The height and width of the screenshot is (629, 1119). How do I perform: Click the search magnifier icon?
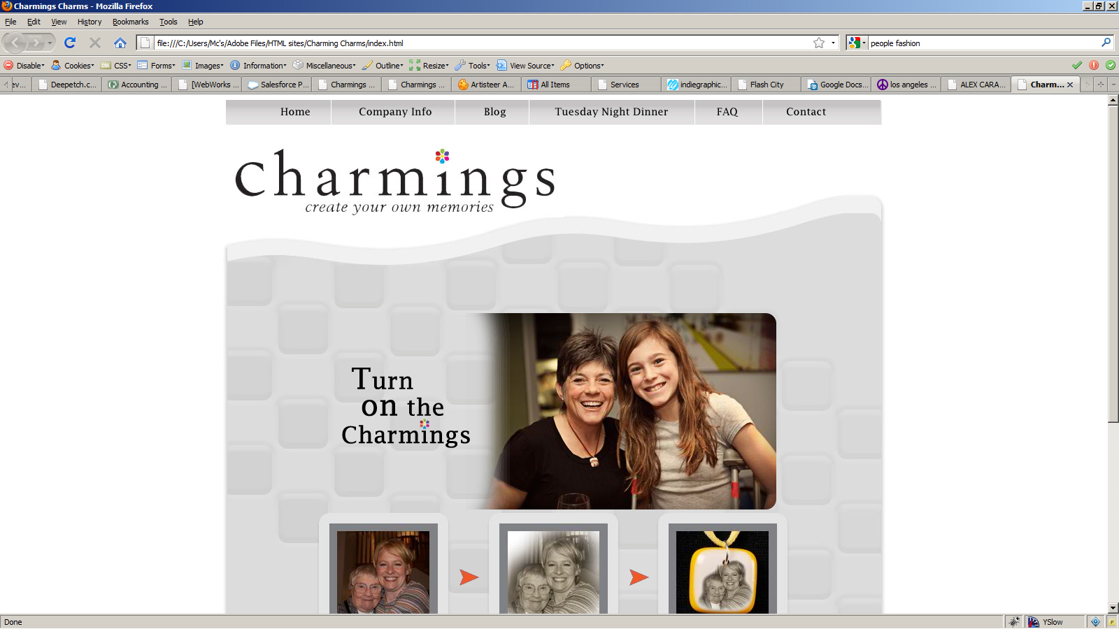(x=1106, y=43)
